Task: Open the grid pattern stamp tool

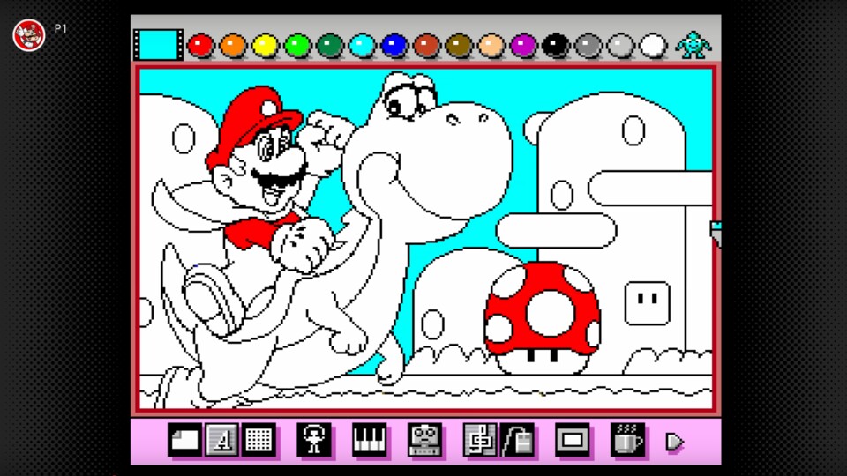Action: tap(259, 440)
